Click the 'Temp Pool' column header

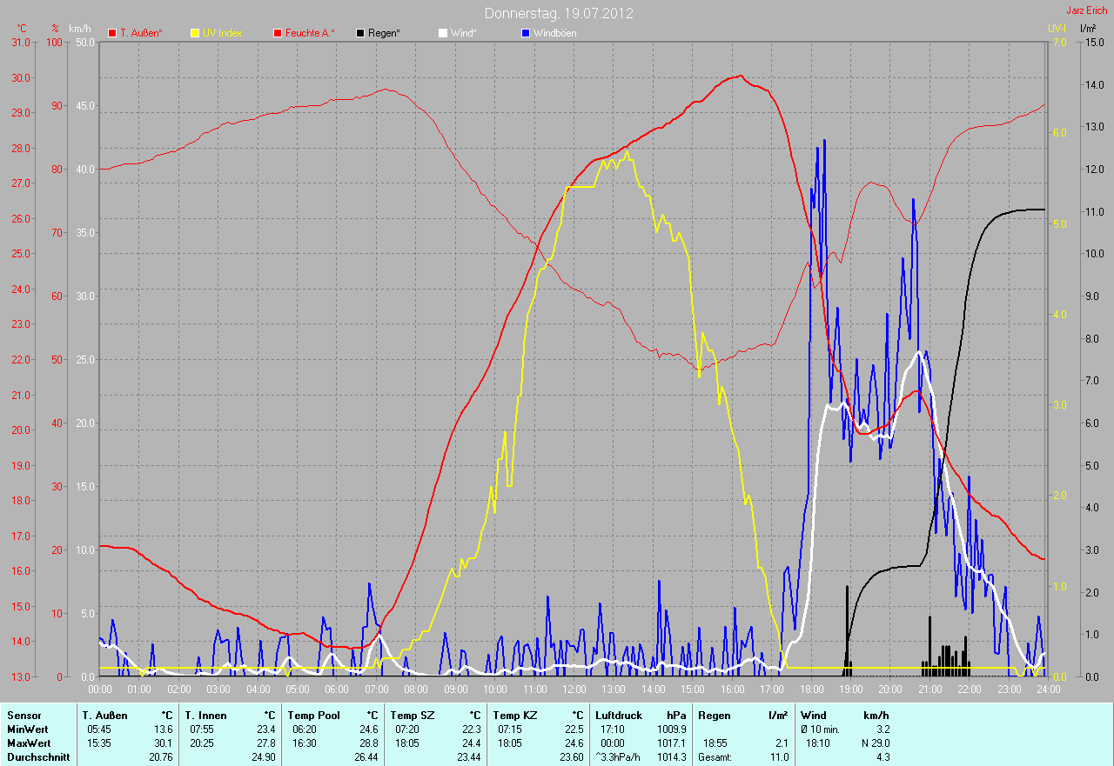(313, 716)
